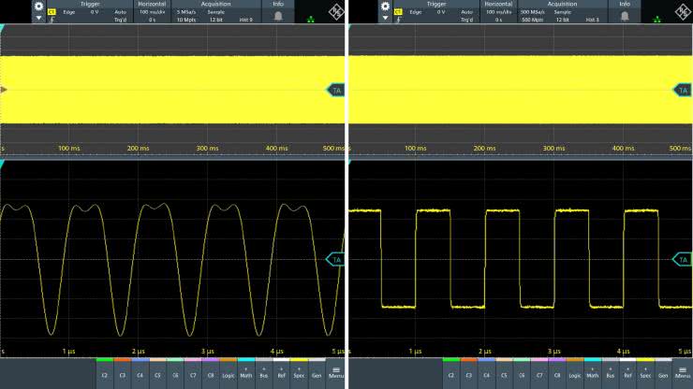Add a Math waveform on left screen
The width and height of the screenshot is (693, 389).
[246, 373]
